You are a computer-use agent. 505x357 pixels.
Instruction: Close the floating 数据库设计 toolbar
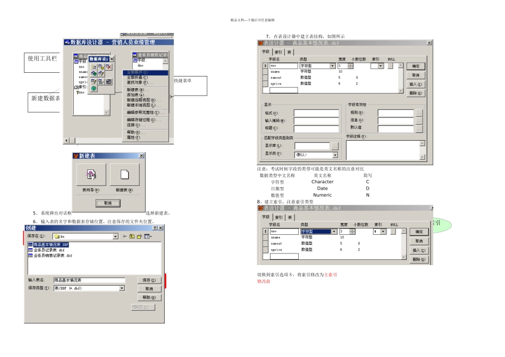tap(112, 59)
